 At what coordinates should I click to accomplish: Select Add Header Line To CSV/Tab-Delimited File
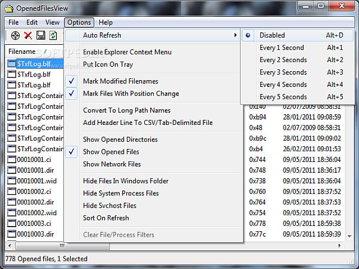(153, 123)
